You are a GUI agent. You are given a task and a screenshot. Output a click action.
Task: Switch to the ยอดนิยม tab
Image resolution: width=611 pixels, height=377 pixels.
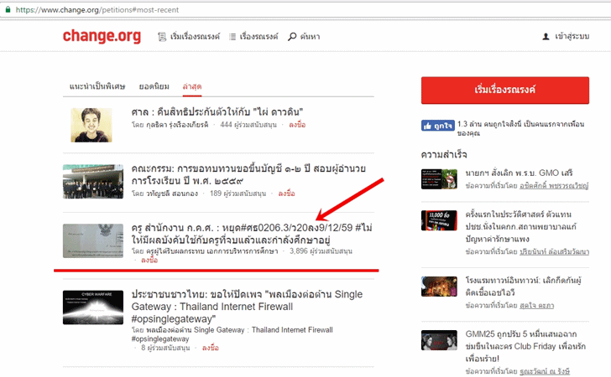157,86
